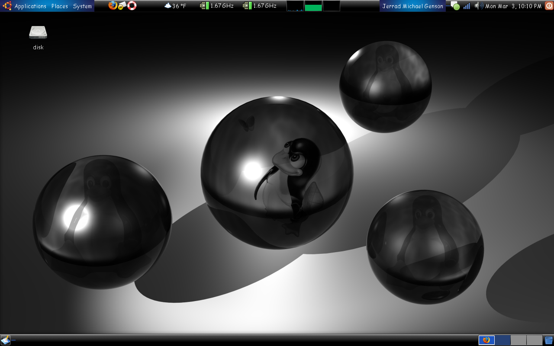This screenshot has height=346, width=554.
Task: Show the calendar from the clock
Action: (x=513, y=6)
